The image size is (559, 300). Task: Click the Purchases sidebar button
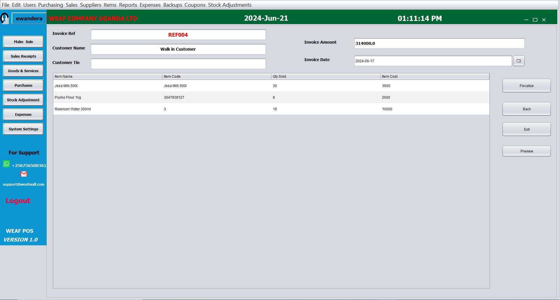[x=23, y=85]
